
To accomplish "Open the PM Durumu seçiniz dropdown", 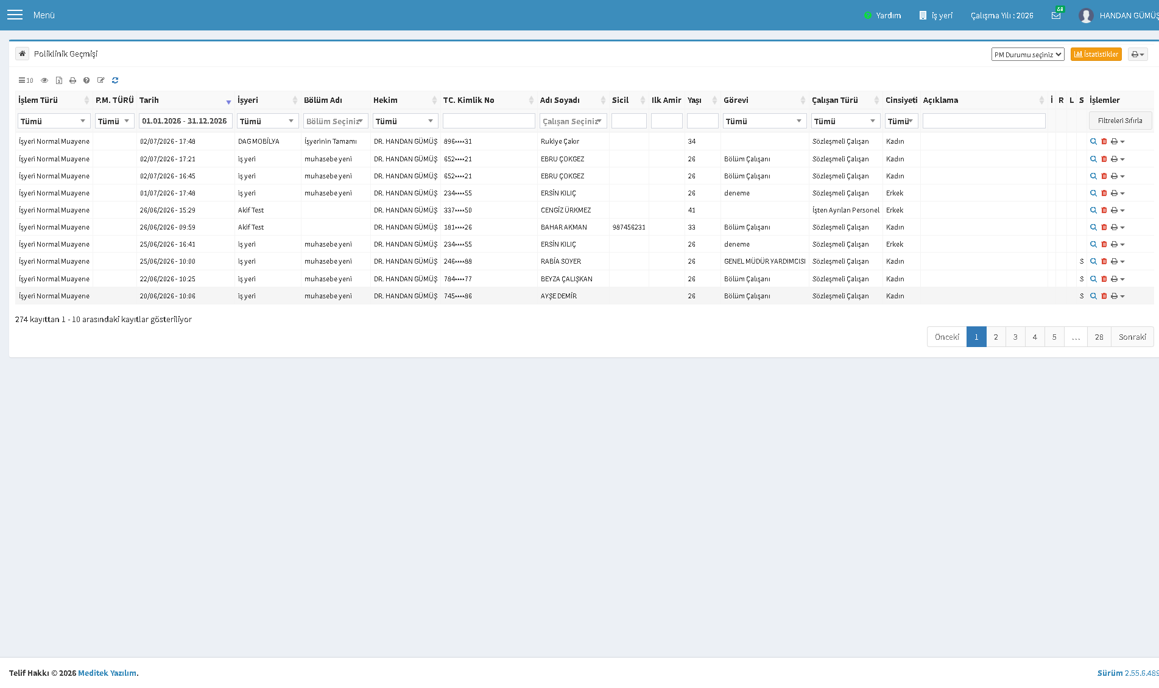I will (1028, 54).
